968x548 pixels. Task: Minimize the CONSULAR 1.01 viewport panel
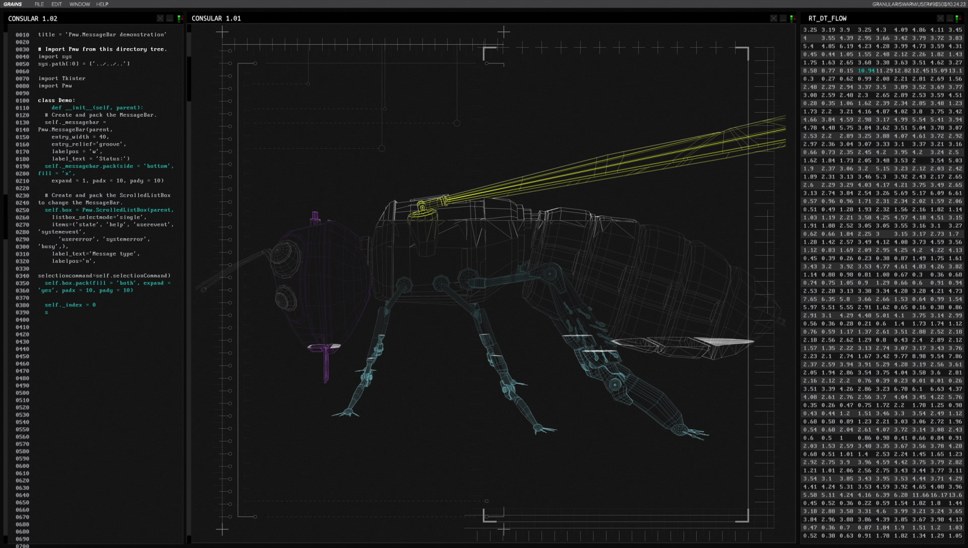[783, 18]
